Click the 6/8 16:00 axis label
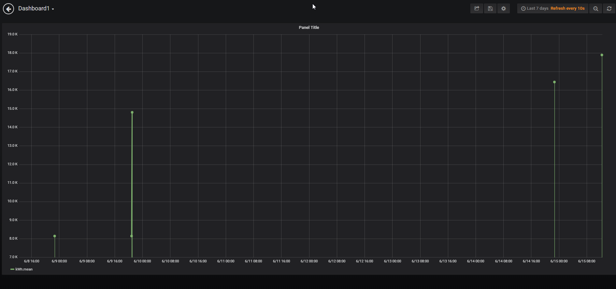This screenshot has width=616, height=289. point(32,261)
